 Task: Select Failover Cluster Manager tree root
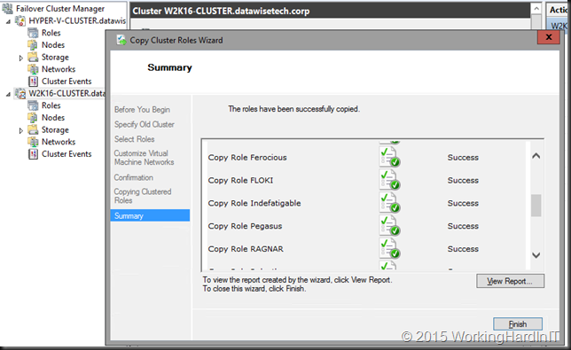60,8
